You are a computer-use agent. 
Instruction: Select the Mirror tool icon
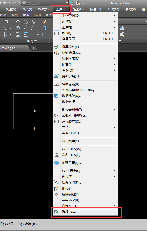[26, 28]
